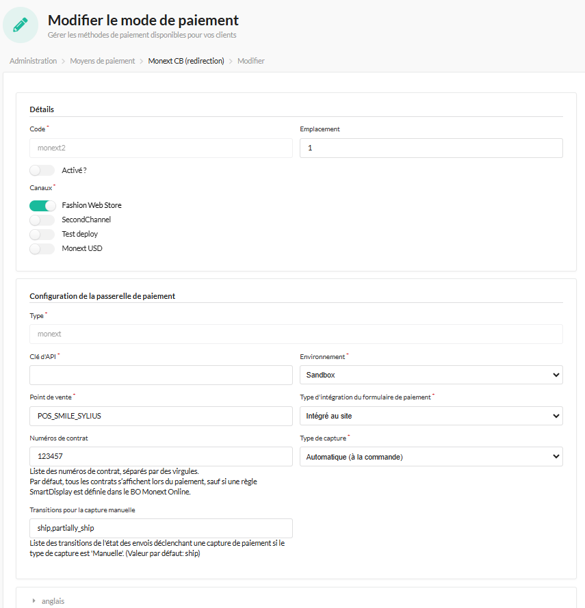Open the Type de capture dropdown
The width and height of the screenshot is (585, 608).
[x=431, y=457]
